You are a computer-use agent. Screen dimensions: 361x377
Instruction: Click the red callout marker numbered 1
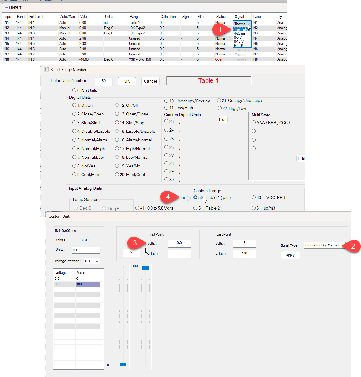click(x=220, y=29)
